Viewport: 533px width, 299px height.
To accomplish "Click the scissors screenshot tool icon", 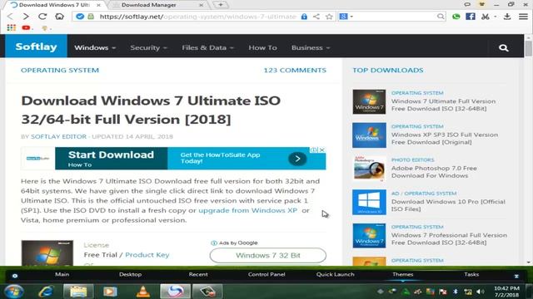I will point(486,17).
